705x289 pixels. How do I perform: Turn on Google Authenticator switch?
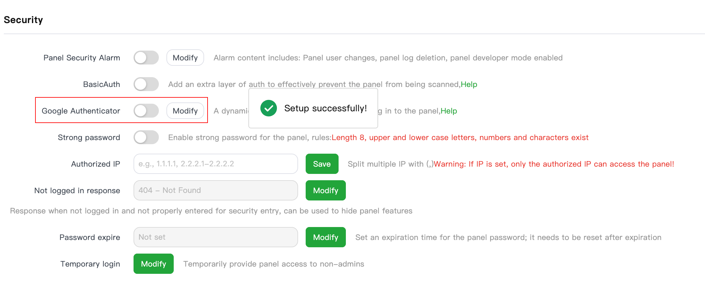[x=146, y=111]
